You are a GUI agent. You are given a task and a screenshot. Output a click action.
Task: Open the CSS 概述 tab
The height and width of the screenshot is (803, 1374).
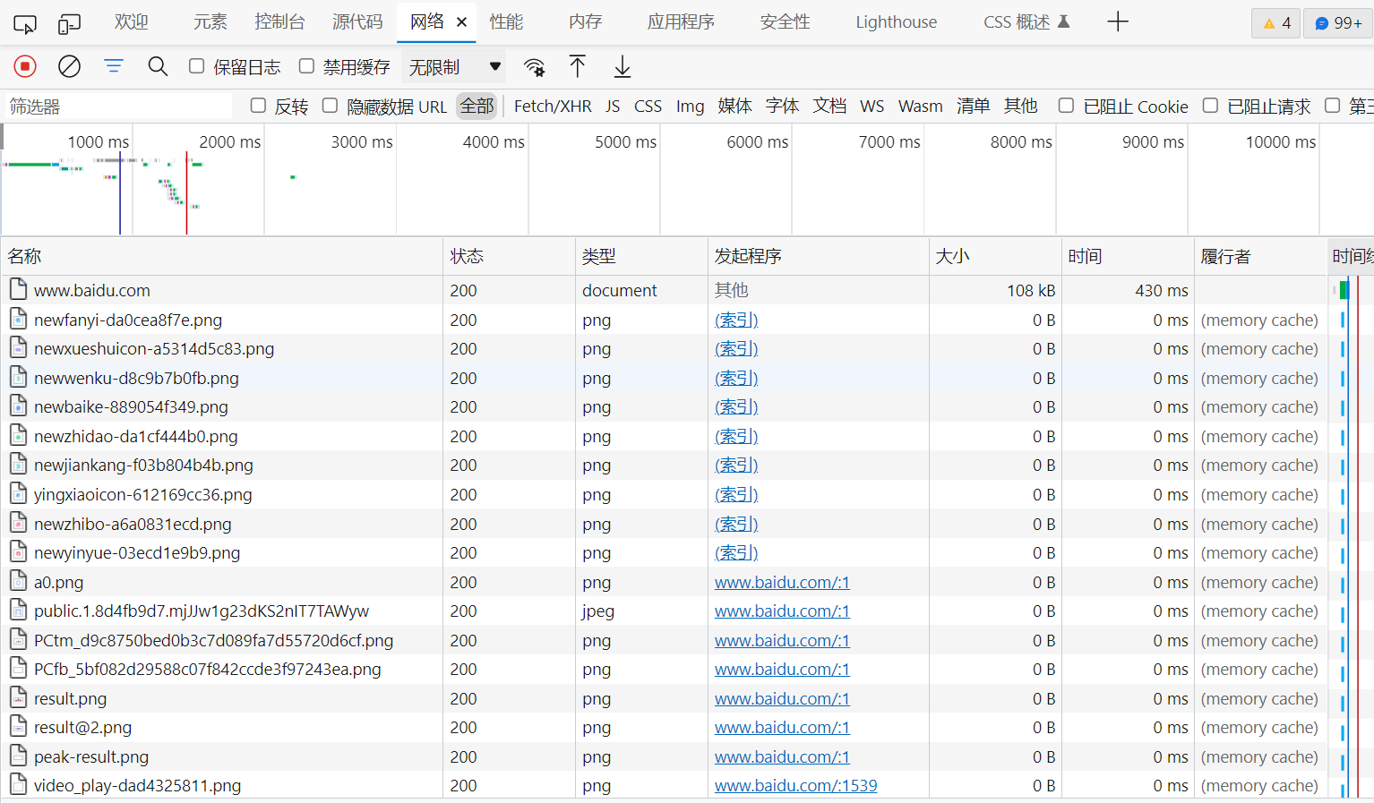pyautogui.click(x=1026, y=22)
